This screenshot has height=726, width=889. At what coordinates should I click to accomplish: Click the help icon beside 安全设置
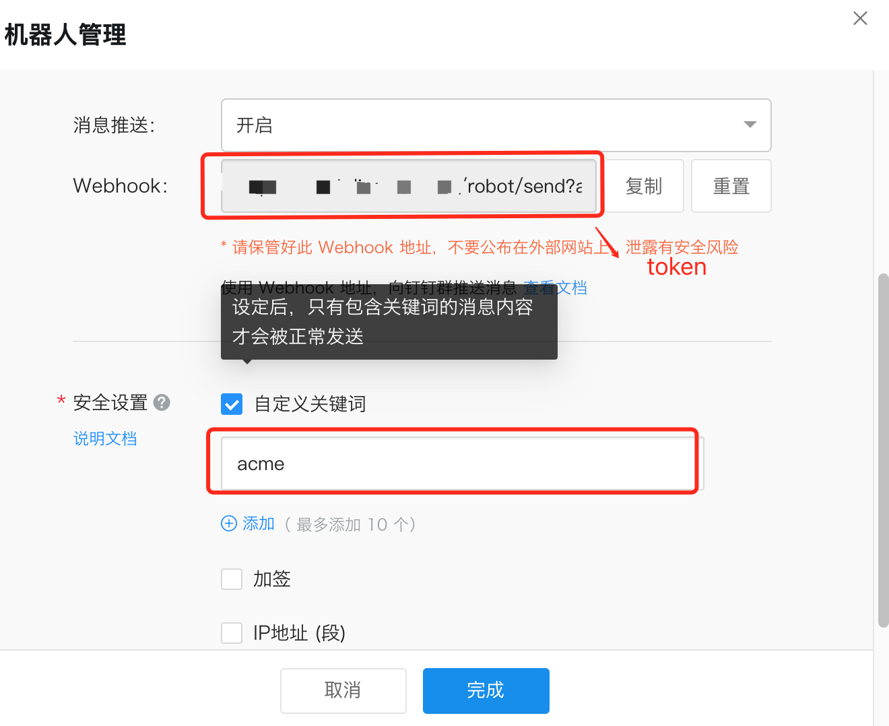click(x=162, y=403)
